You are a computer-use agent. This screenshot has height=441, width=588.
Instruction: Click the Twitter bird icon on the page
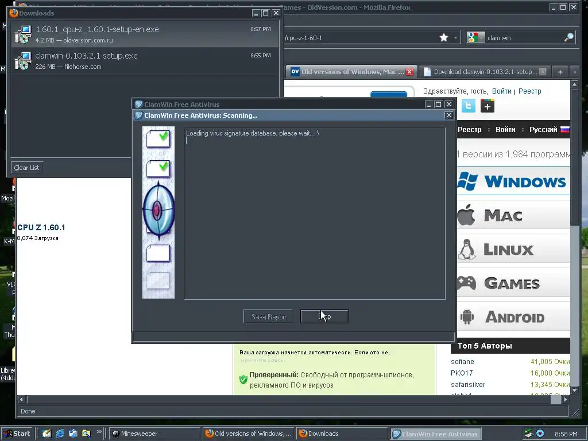469,106
